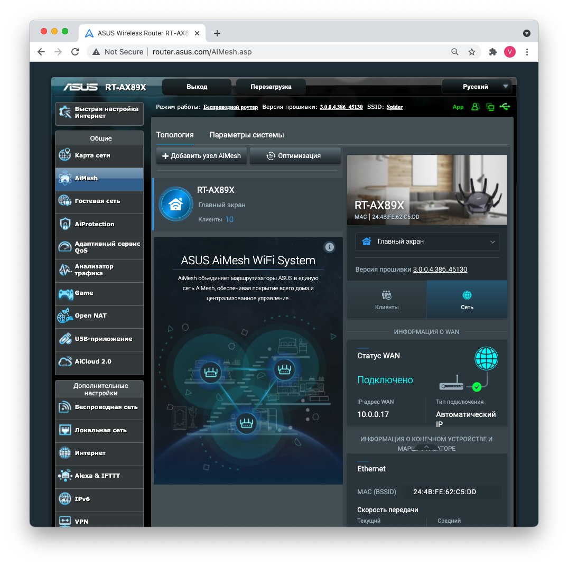The image size is (568, 566).
Task: Open Локальная сеть LAN settings
Action: pos(99,430)
